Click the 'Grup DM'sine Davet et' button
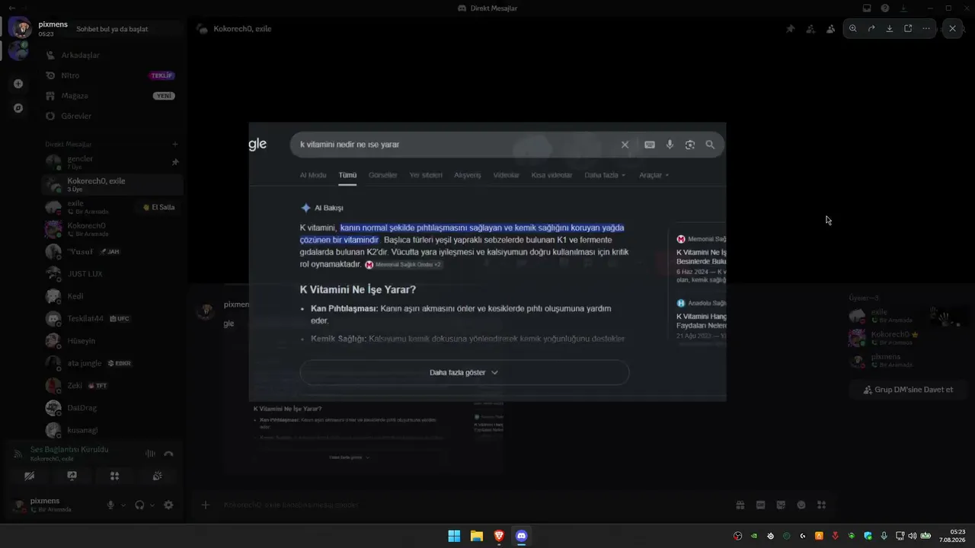This screenshot has width=975, height=548. pyautogui.click(x=908, y=390)
